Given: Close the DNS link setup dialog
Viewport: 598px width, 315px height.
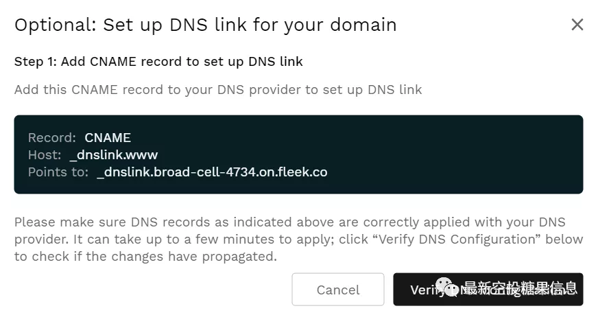Looking at the screenshot, I should click(x=577, y=25).
